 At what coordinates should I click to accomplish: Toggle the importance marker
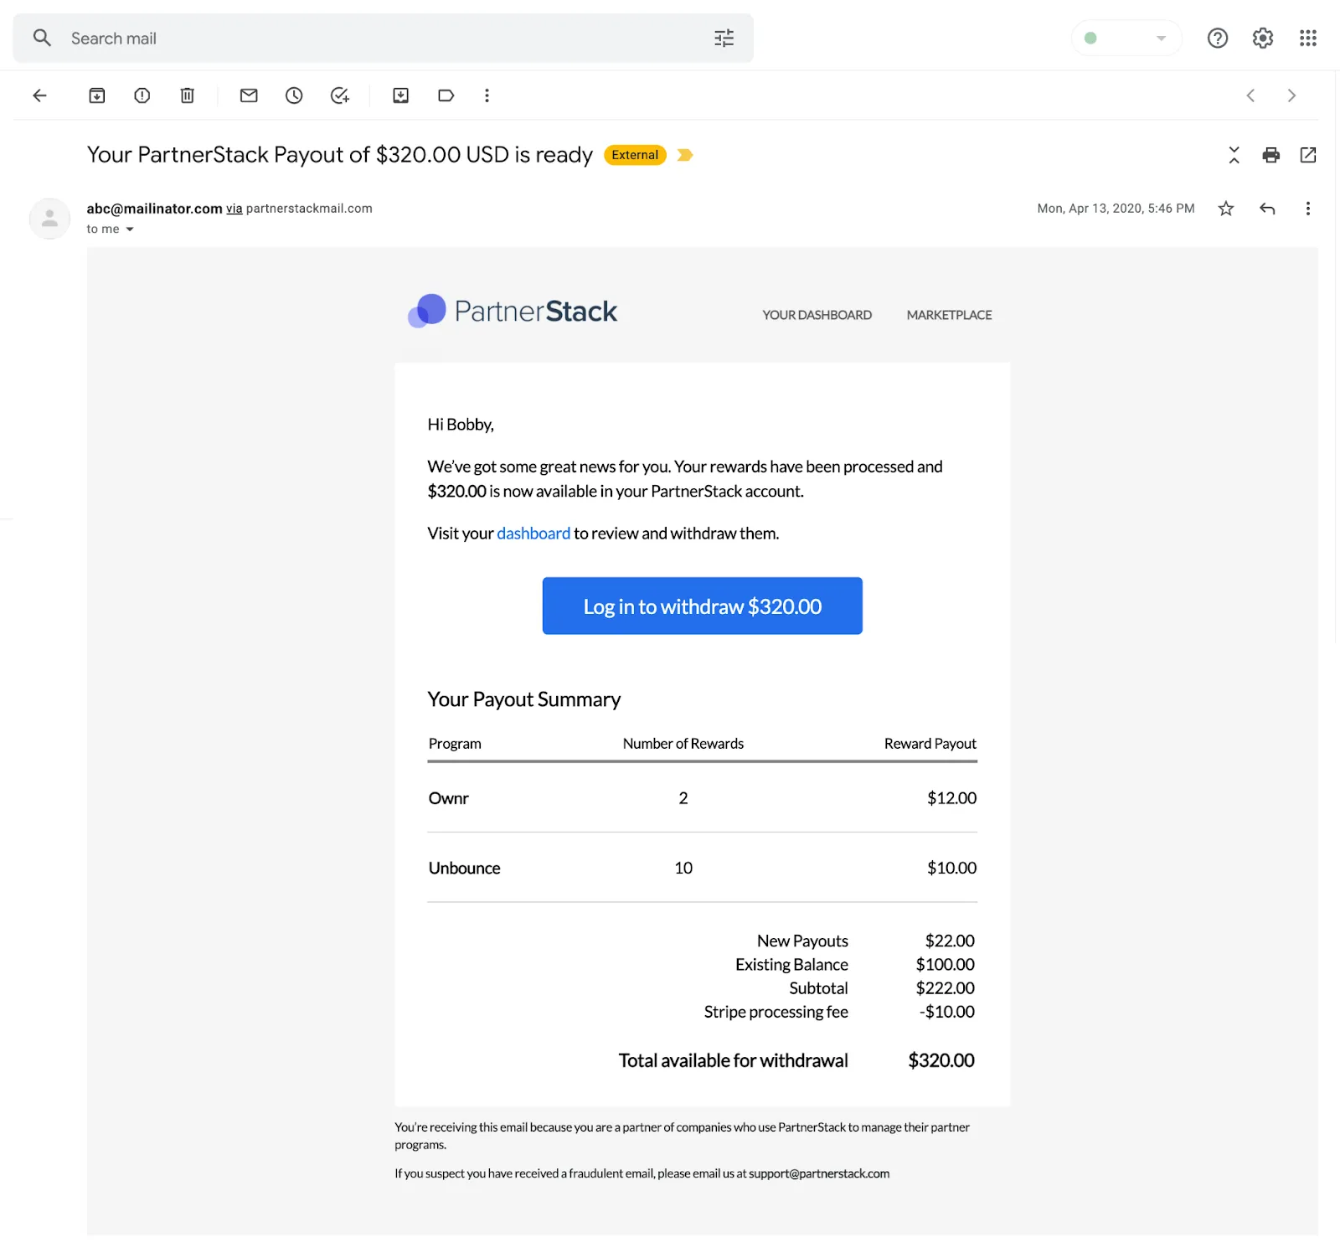pos(685,155)
